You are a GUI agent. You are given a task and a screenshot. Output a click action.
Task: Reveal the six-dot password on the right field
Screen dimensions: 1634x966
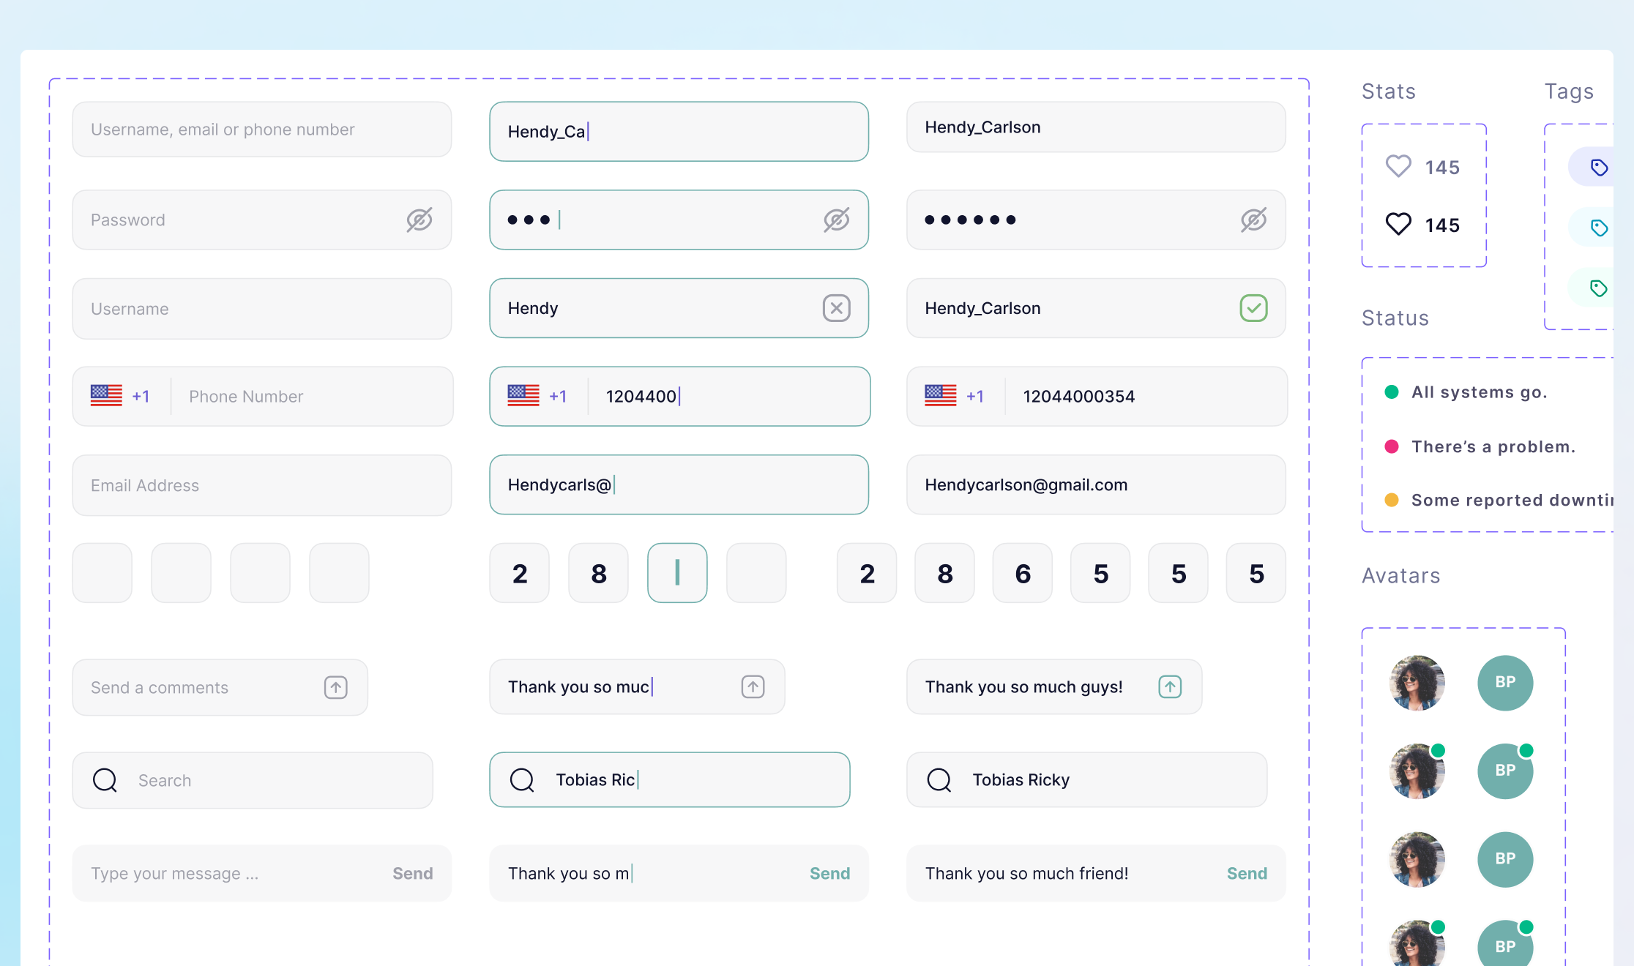(x=1253, y=220)
